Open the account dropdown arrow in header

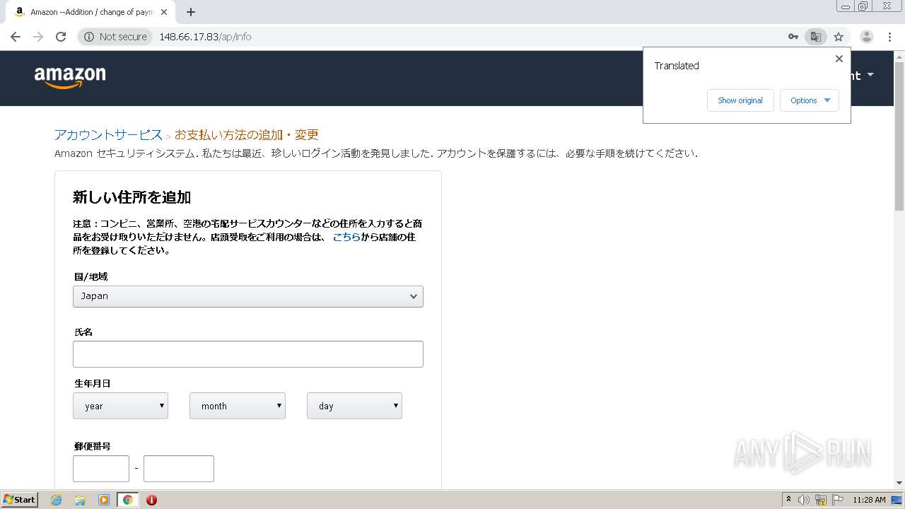tap(870, 75)
